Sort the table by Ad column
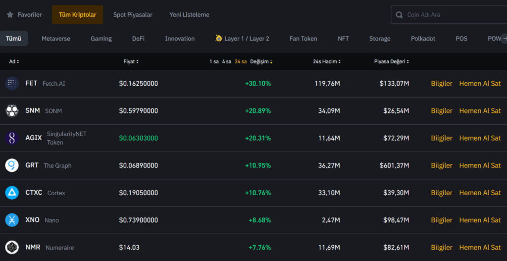Screen dimensions: 507x261 pyautogui.click(x=14, y=61)
